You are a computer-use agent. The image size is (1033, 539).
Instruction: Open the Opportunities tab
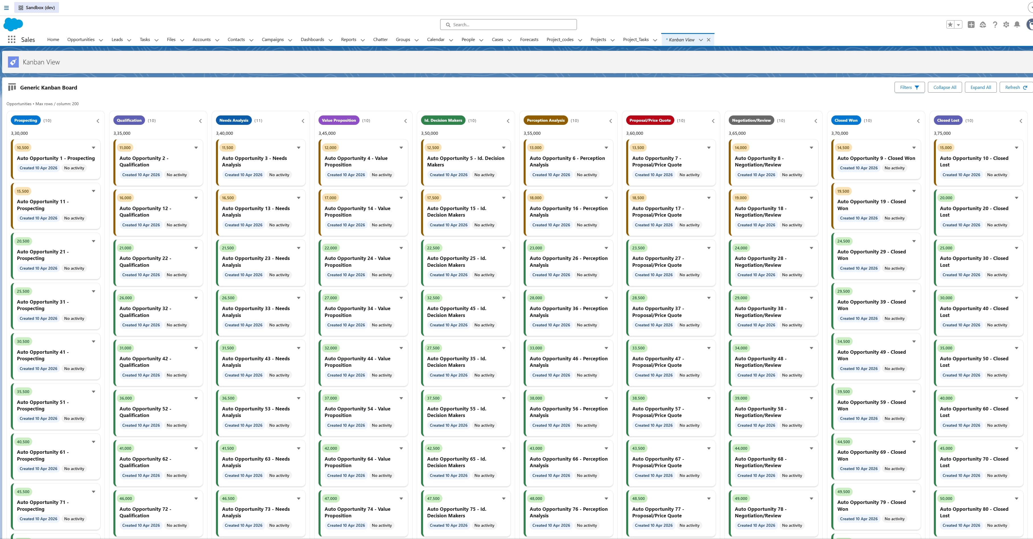pyautogui.click(x=81, y=39)
